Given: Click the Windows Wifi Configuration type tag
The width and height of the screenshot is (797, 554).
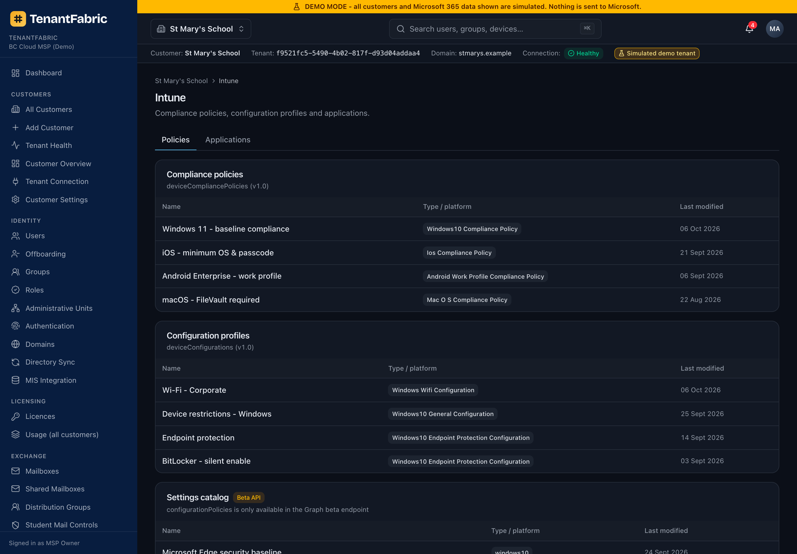Looking at the screenshot, I should click(433, 390).
